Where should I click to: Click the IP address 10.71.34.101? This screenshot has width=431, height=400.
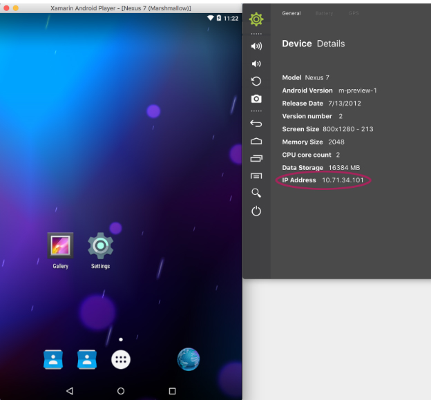tap(343, 180)
